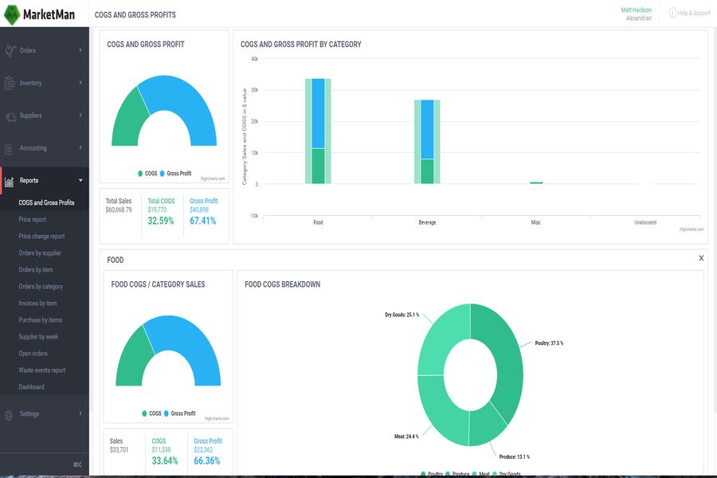Click the Inventory clipboard icon
The height and width of the screenshot is (478, 717).
(x=10, y=83)
